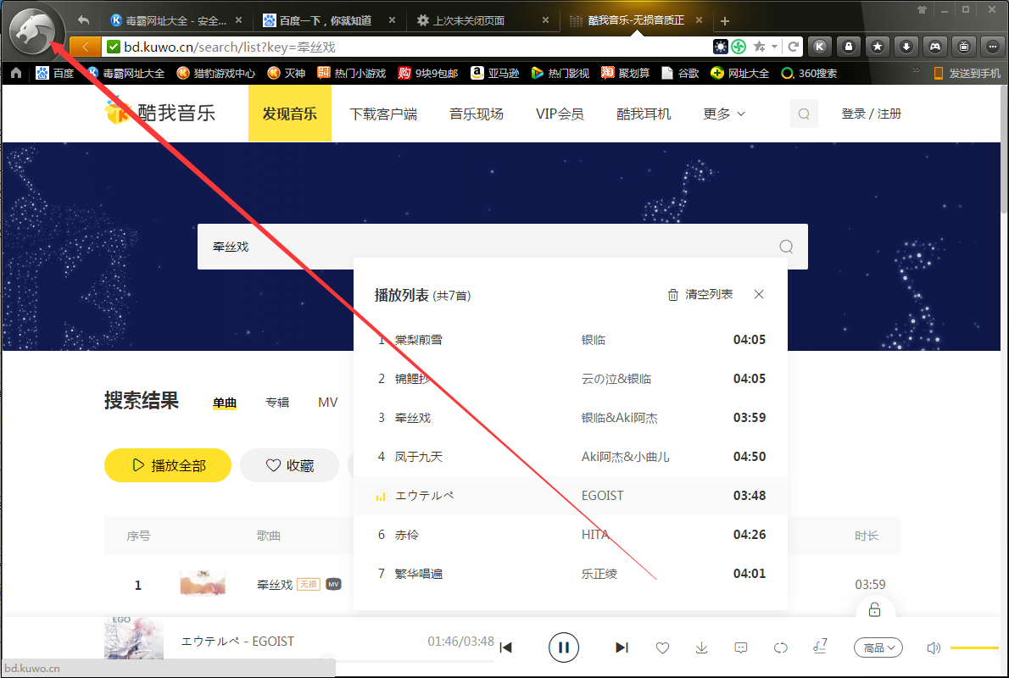Open the browser address bar dropdown arrow
Screen dimensions: 1009x678
(774, 47)
